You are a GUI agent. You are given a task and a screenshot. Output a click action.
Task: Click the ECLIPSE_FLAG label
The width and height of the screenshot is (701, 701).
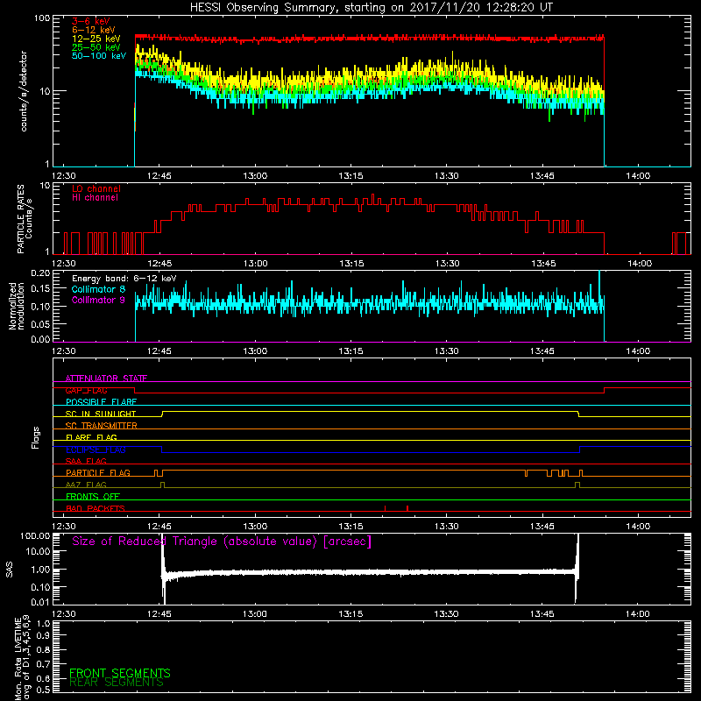click(96, 450)
